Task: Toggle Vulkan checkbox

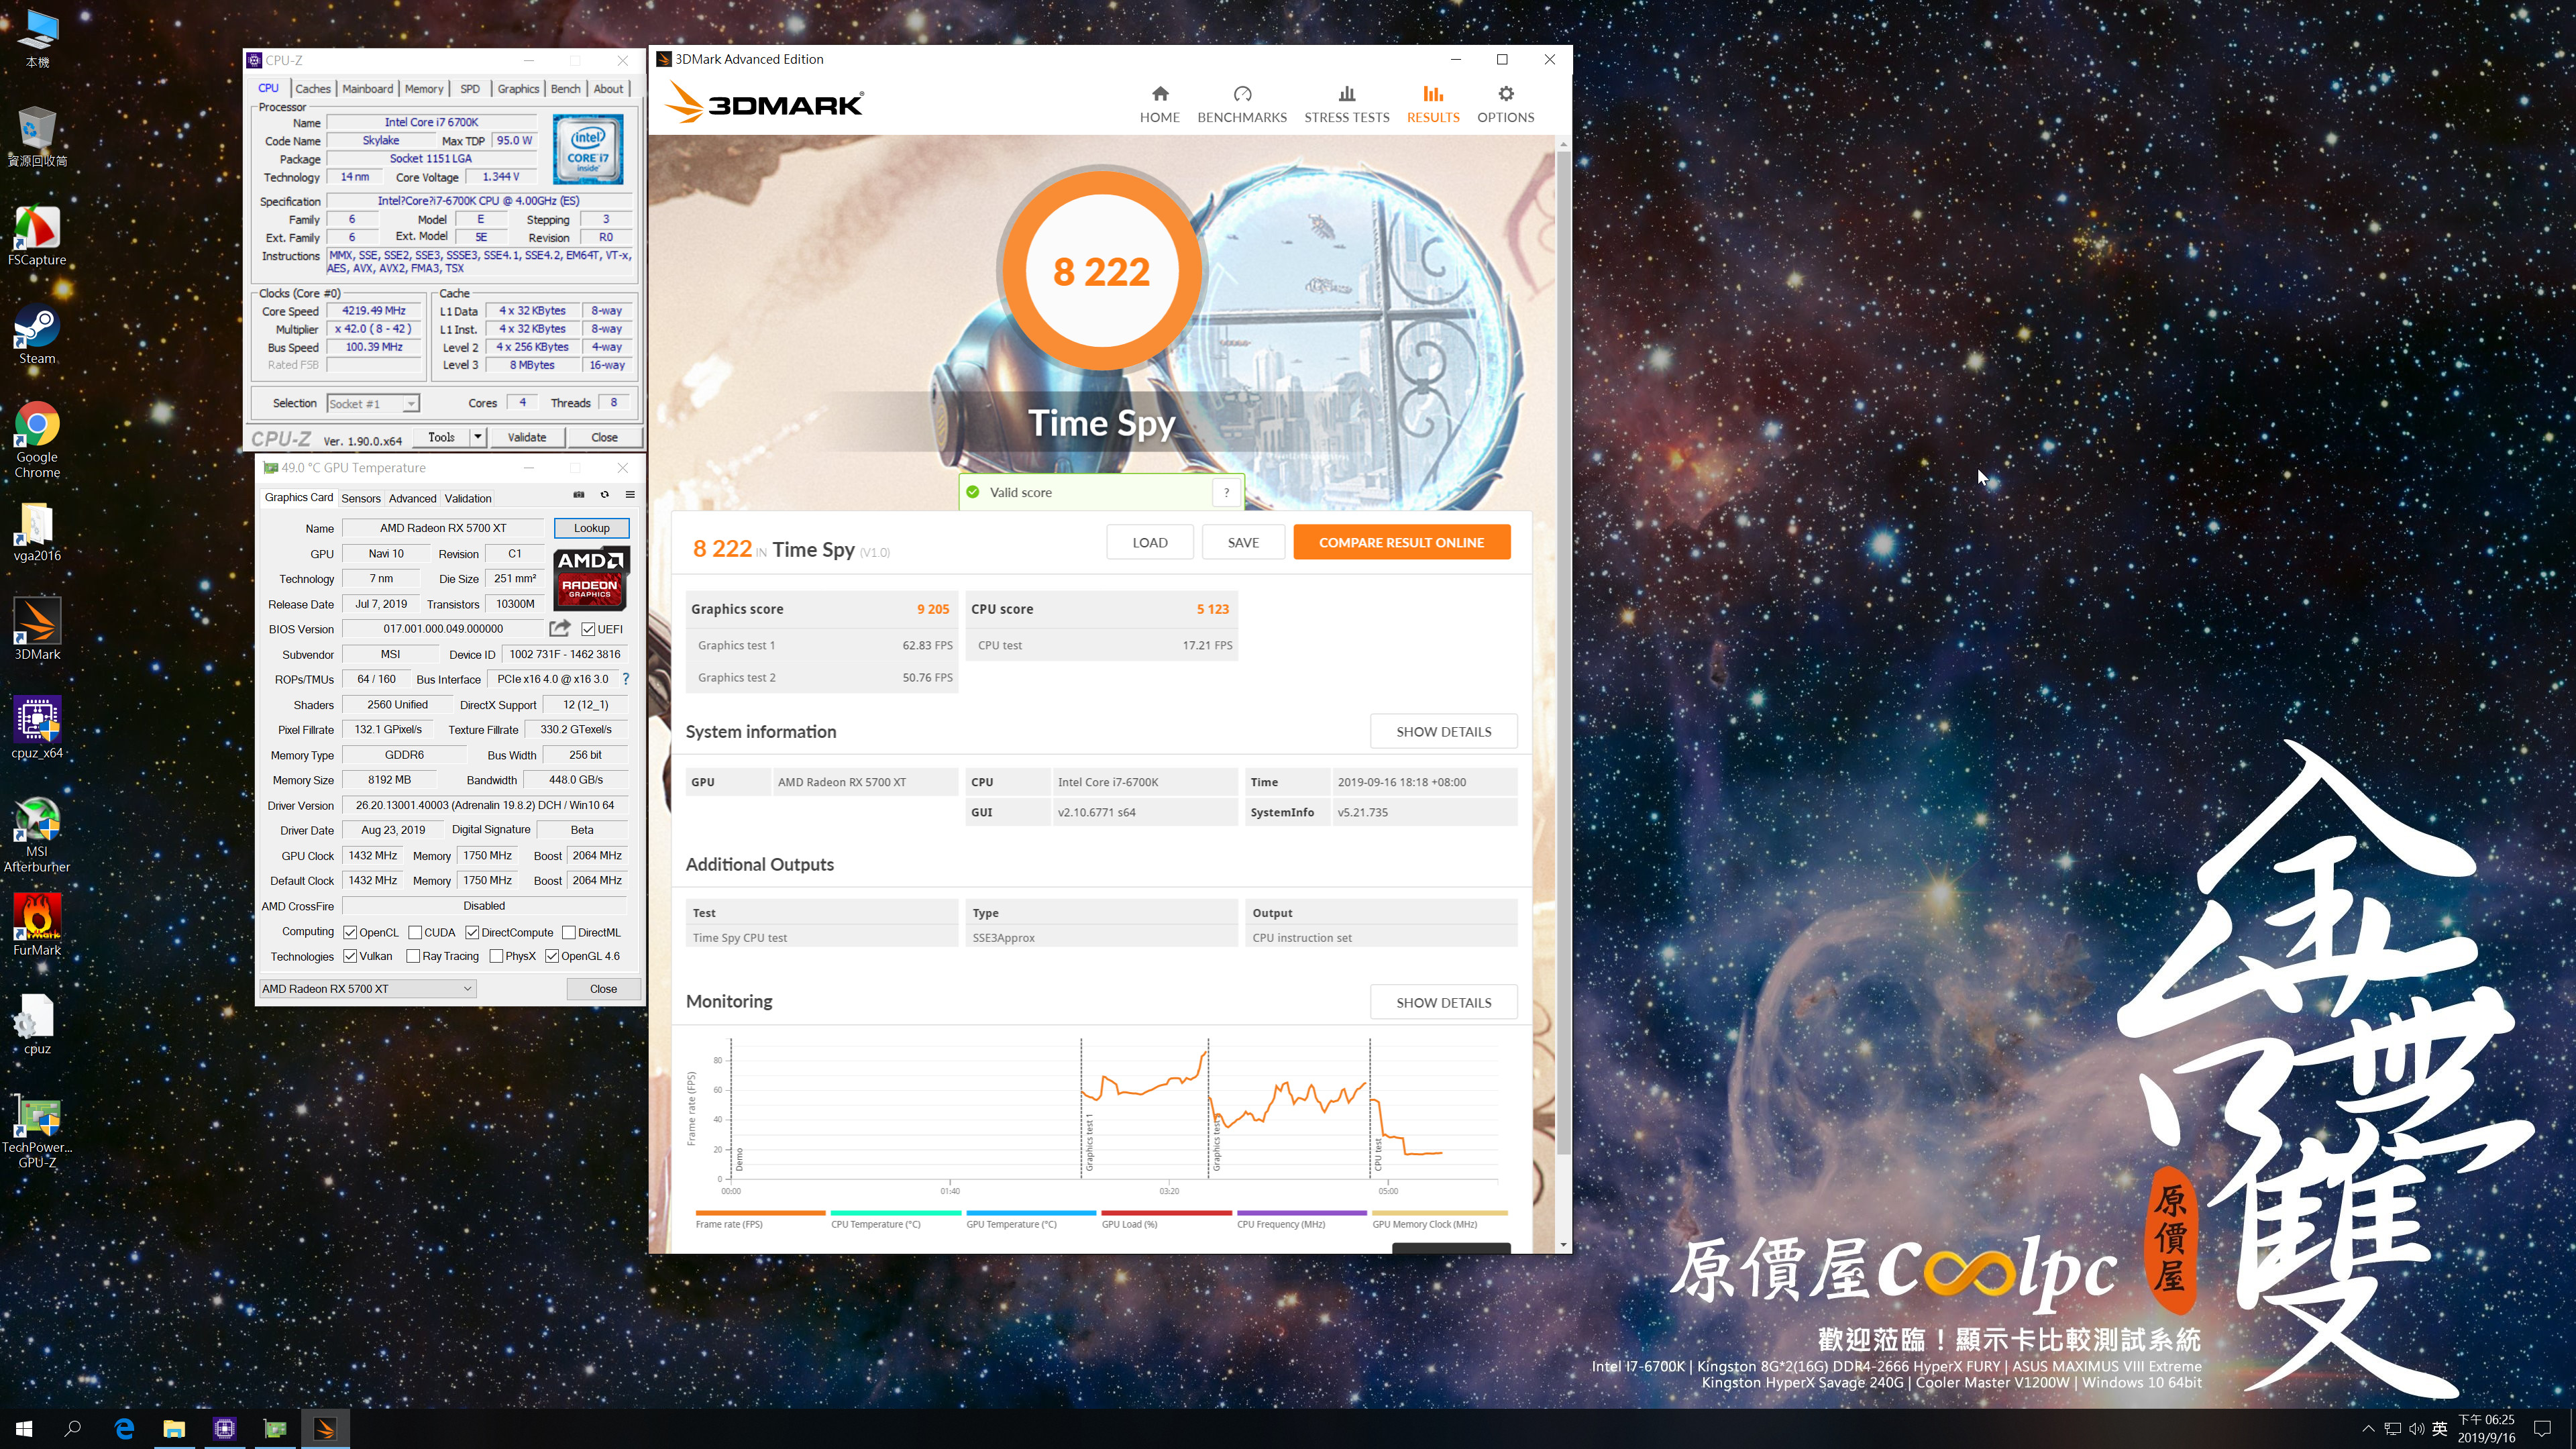Action: click(350, 956)
